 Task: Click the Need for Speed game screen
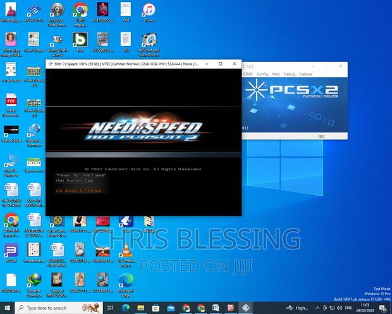click(144, 142)
